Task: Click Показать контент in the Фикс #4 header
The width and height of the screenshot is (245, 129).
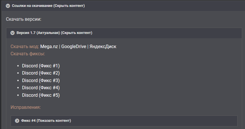Action: coord(54,121)
